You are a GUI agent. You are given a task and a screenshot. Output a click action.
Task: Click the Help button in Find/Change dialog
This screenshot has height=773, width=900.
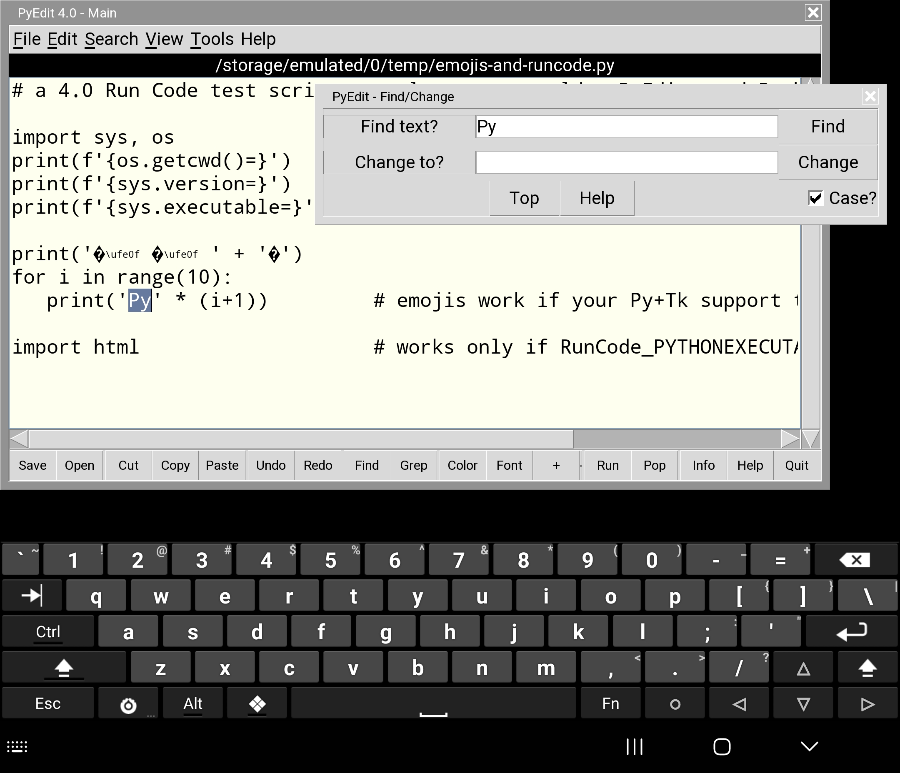[597, 198]
